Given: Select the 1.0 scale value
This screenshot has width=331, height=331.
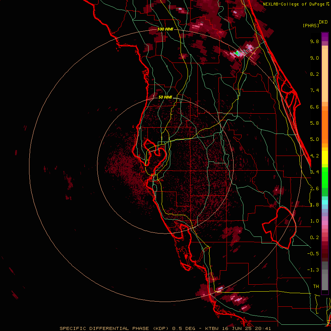Looking at the screenshot, I should 314,221.
